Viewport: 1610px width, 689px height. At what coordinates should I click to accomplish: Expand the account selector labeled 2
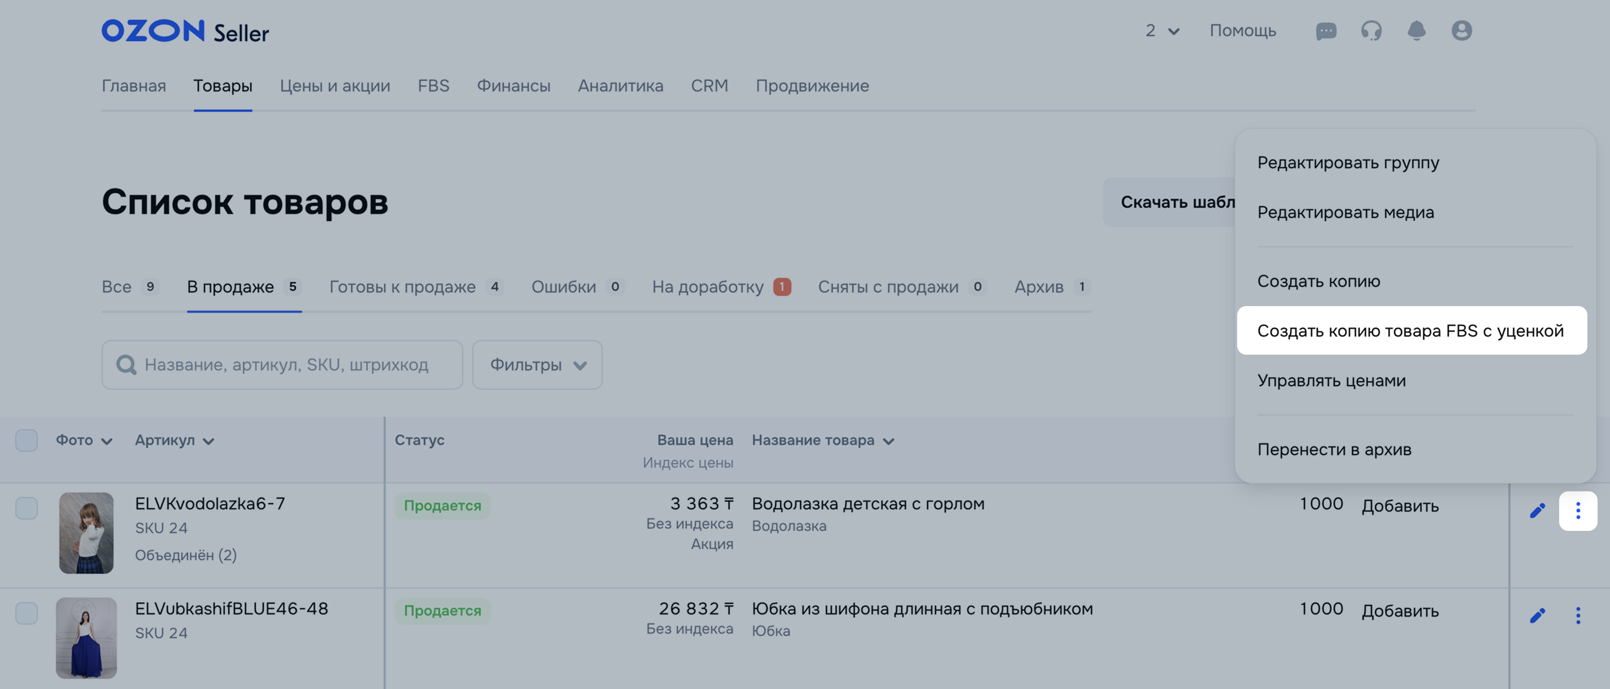(x=1163, y=30)
